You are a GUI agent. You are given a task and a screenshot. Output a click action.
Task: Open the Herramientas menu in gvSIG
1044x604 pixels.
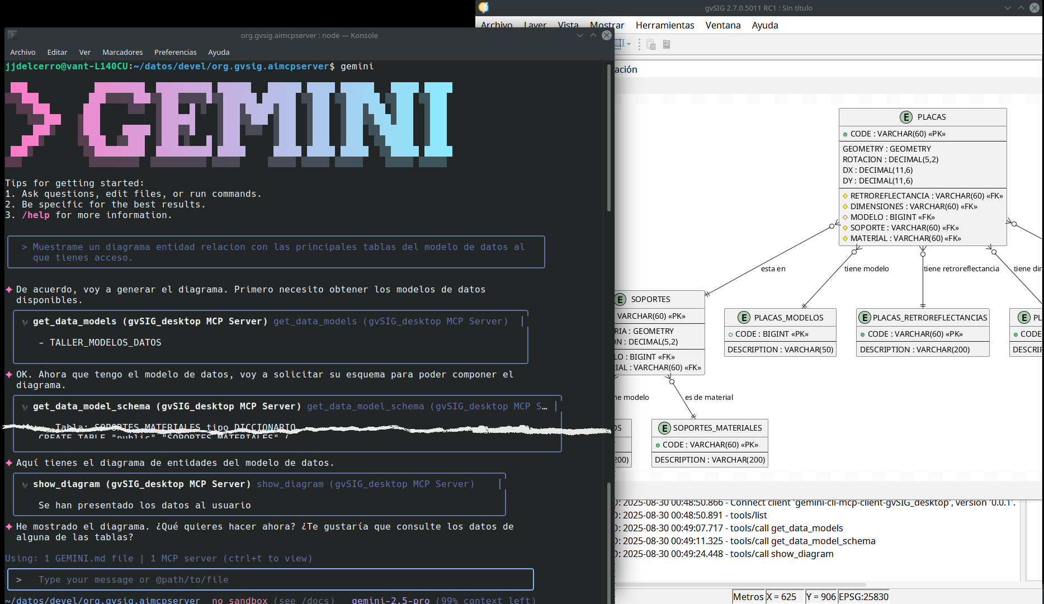[664, 25]
